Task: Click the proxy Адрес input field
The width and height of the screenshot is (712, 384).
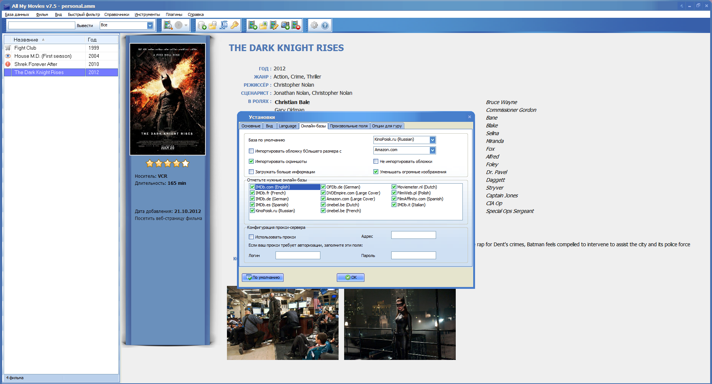Action: coord(413,235)
